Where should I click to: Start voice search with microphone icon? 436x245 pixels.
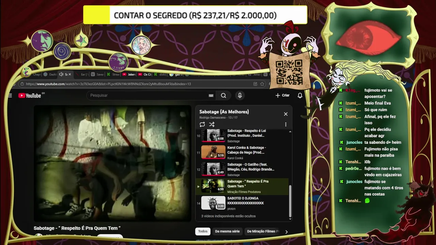click(x=240, y=96)
